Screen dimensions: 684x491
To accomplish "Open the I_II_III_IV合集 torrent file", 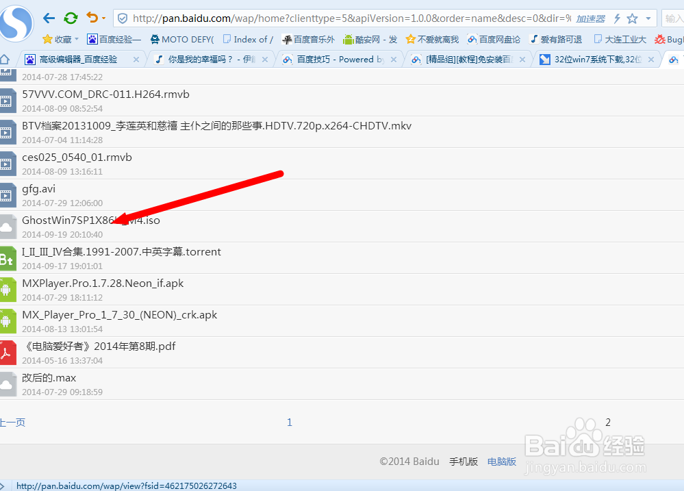I will click(x=122, y=252).
